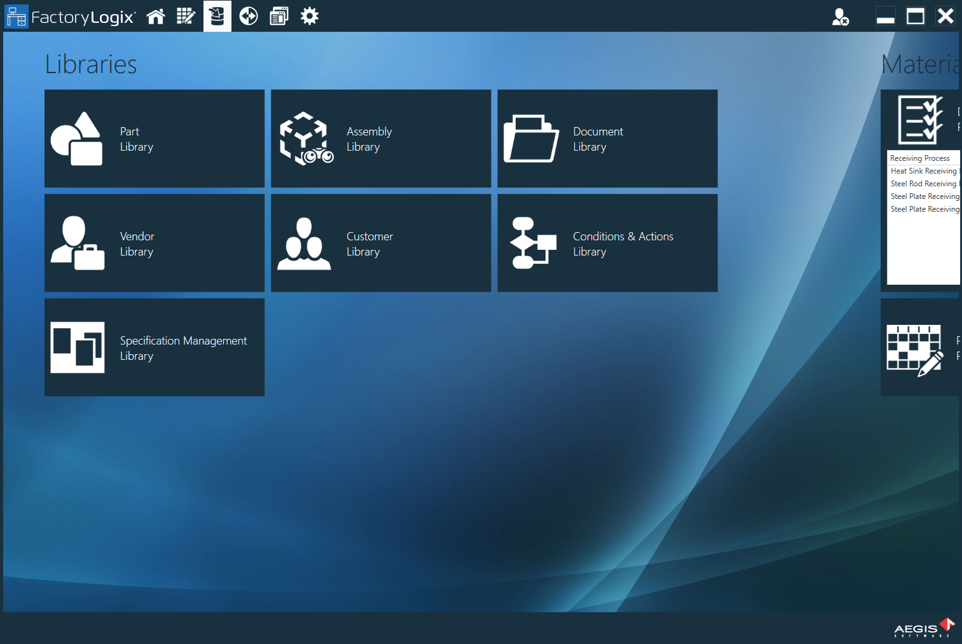
Task: Select the database libraries icon in toolbar
Action: pos(217,16)
